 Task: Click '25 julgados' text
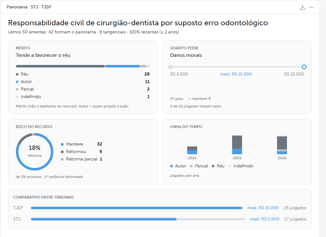click(x=295, y=208)
